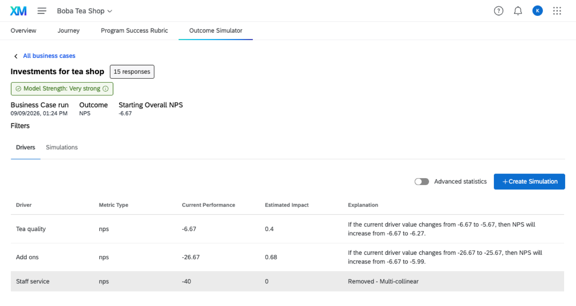Switch to the Simulations sub-tab
Image resolution: width=576 pixels, height=306 pixels.
pos(62,147)
